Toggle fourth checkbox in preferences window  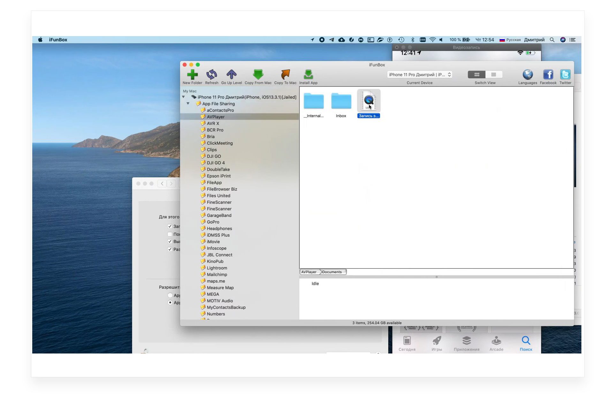click(170, 249)
